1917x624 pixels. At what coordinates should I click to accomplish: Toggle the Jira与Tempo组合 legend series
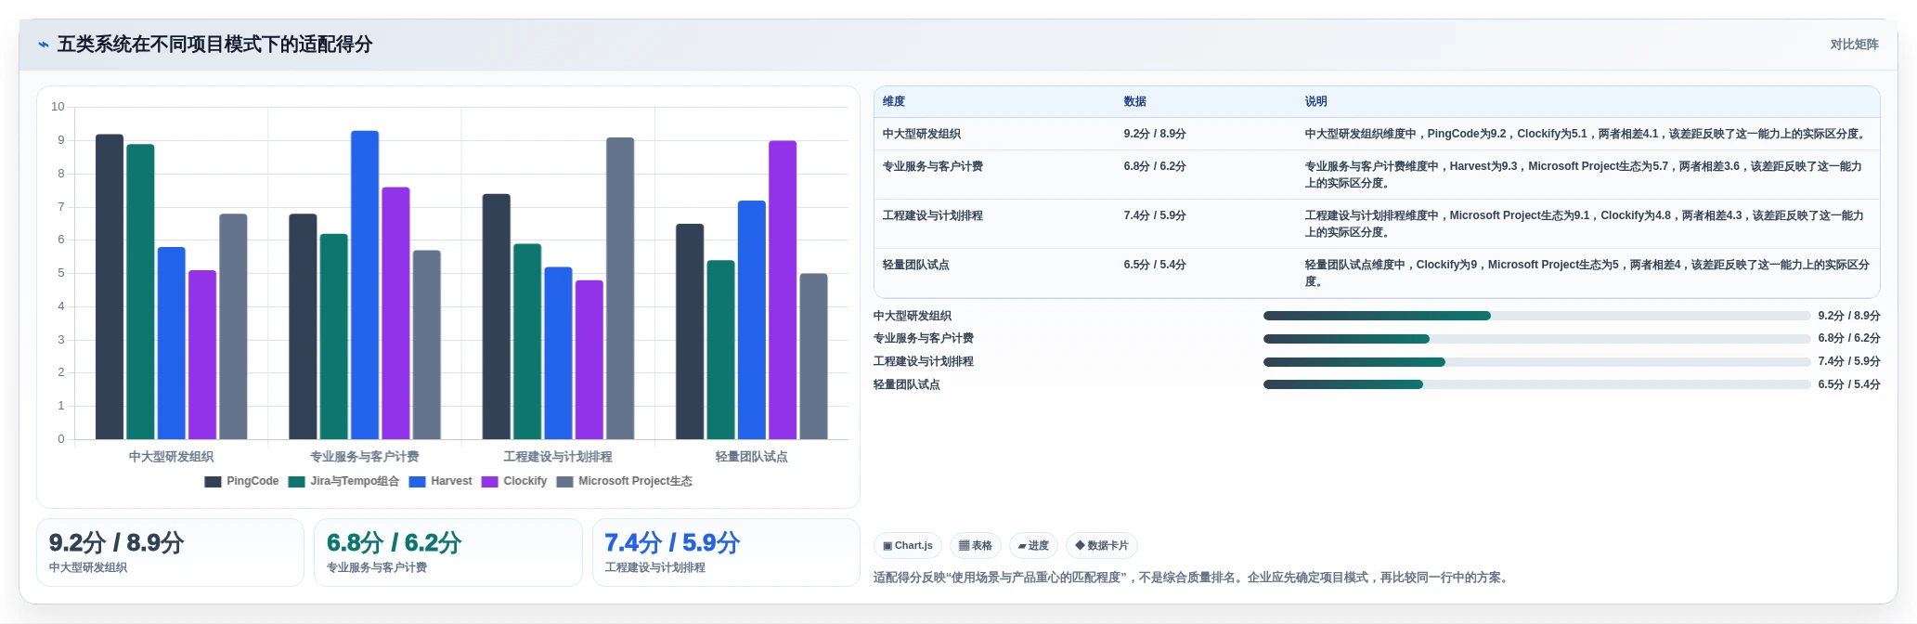click(x=343, y=481)
